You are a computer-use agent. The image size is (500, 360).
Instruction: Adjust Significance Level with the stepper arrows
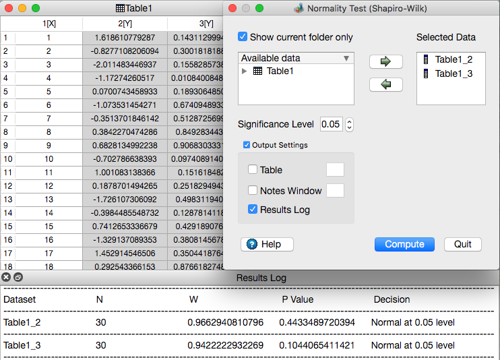point(349,124)
